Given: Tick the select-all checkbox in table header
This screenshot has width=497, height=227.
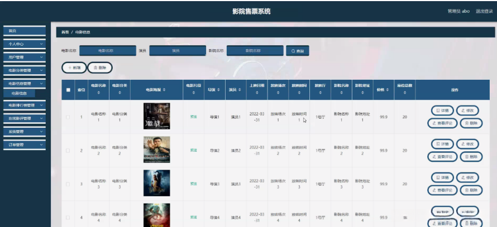Looking at the screenshot, I should (x=68, y=90).
